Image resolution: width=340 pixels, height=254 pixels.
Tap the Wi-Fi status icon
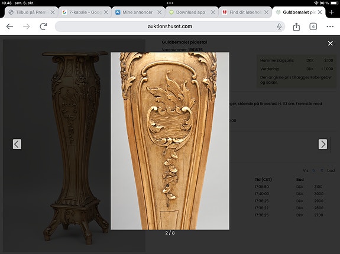pyautogui.click(x=316, y=3)
